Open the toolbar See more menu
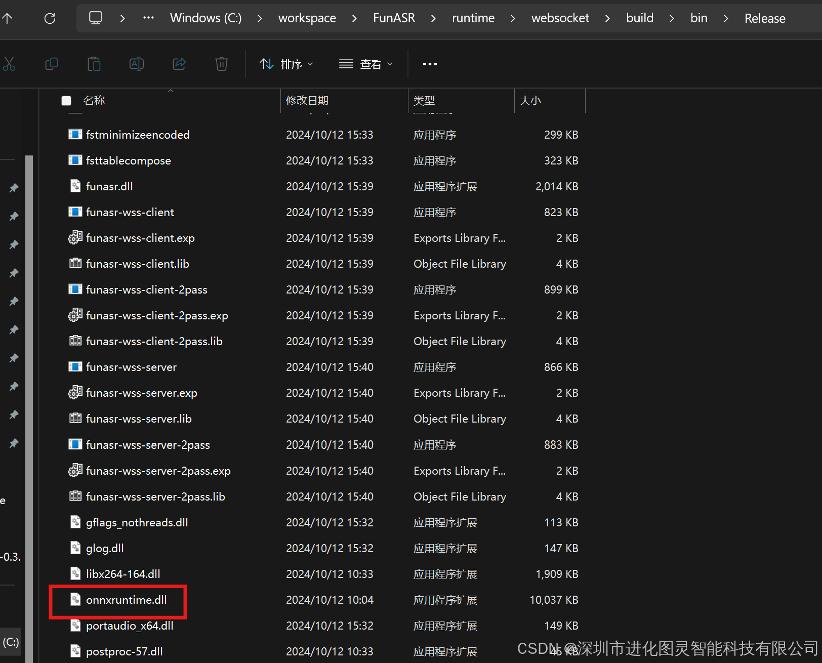Image resolution: width=822 pixels, height=663 pixels. (x=430, y=64)
